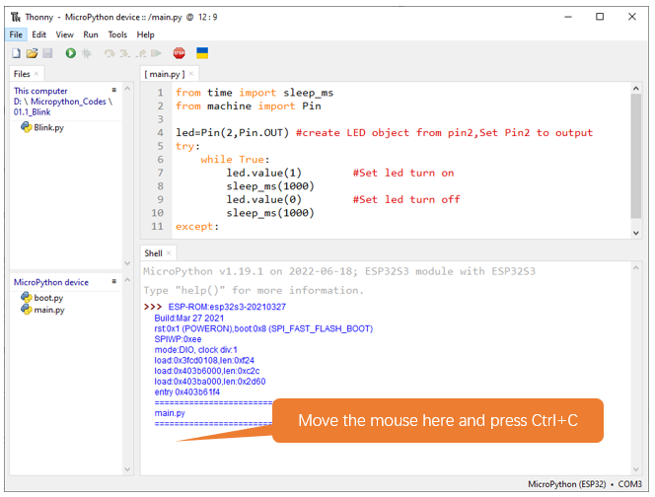Click the Ukraine flag support icon
655x497 pixels.
[202, 53]
